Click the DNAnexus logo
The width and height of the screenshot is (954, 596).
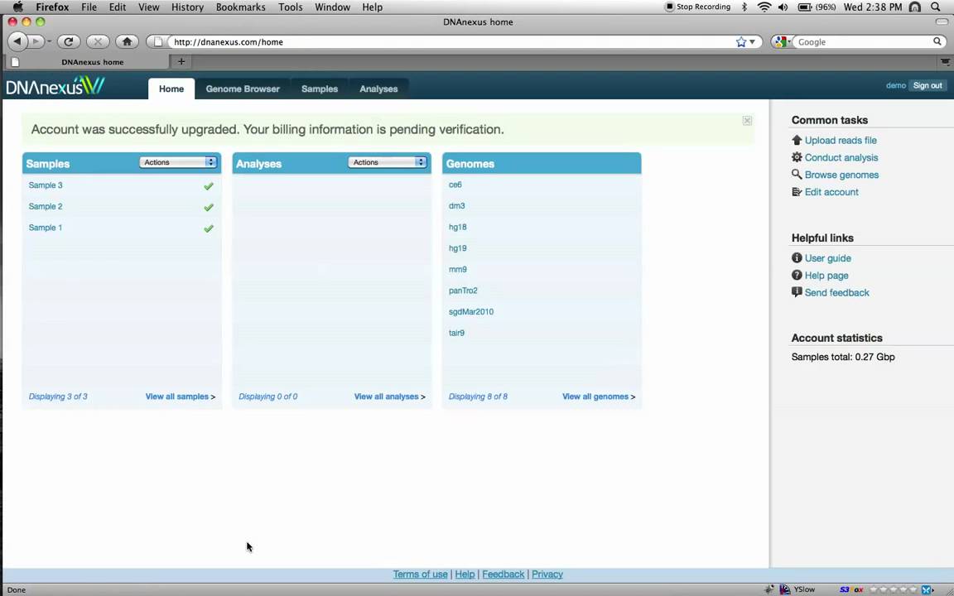pyautogui.click(x=55, y=86)
